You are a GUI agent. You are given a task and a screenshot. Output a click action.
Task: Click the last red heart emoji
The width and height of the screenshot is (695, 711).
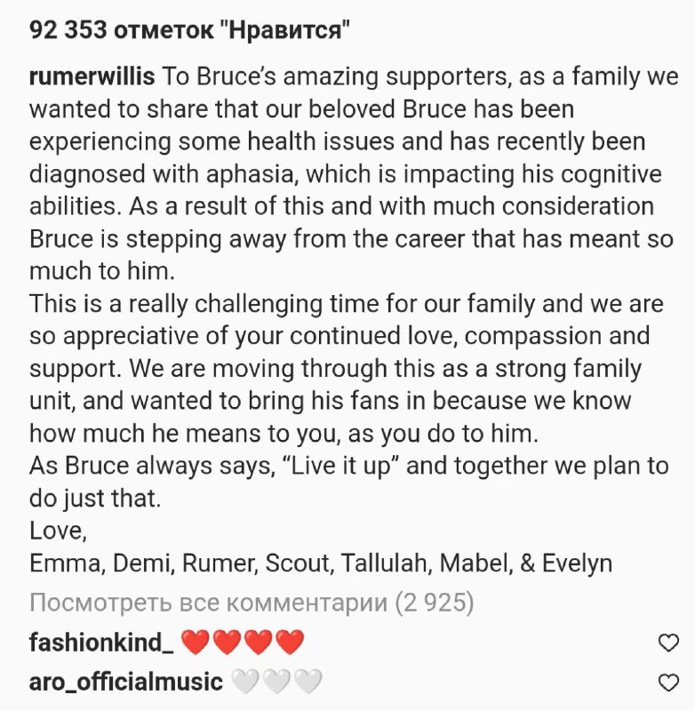tap(290, 642)
